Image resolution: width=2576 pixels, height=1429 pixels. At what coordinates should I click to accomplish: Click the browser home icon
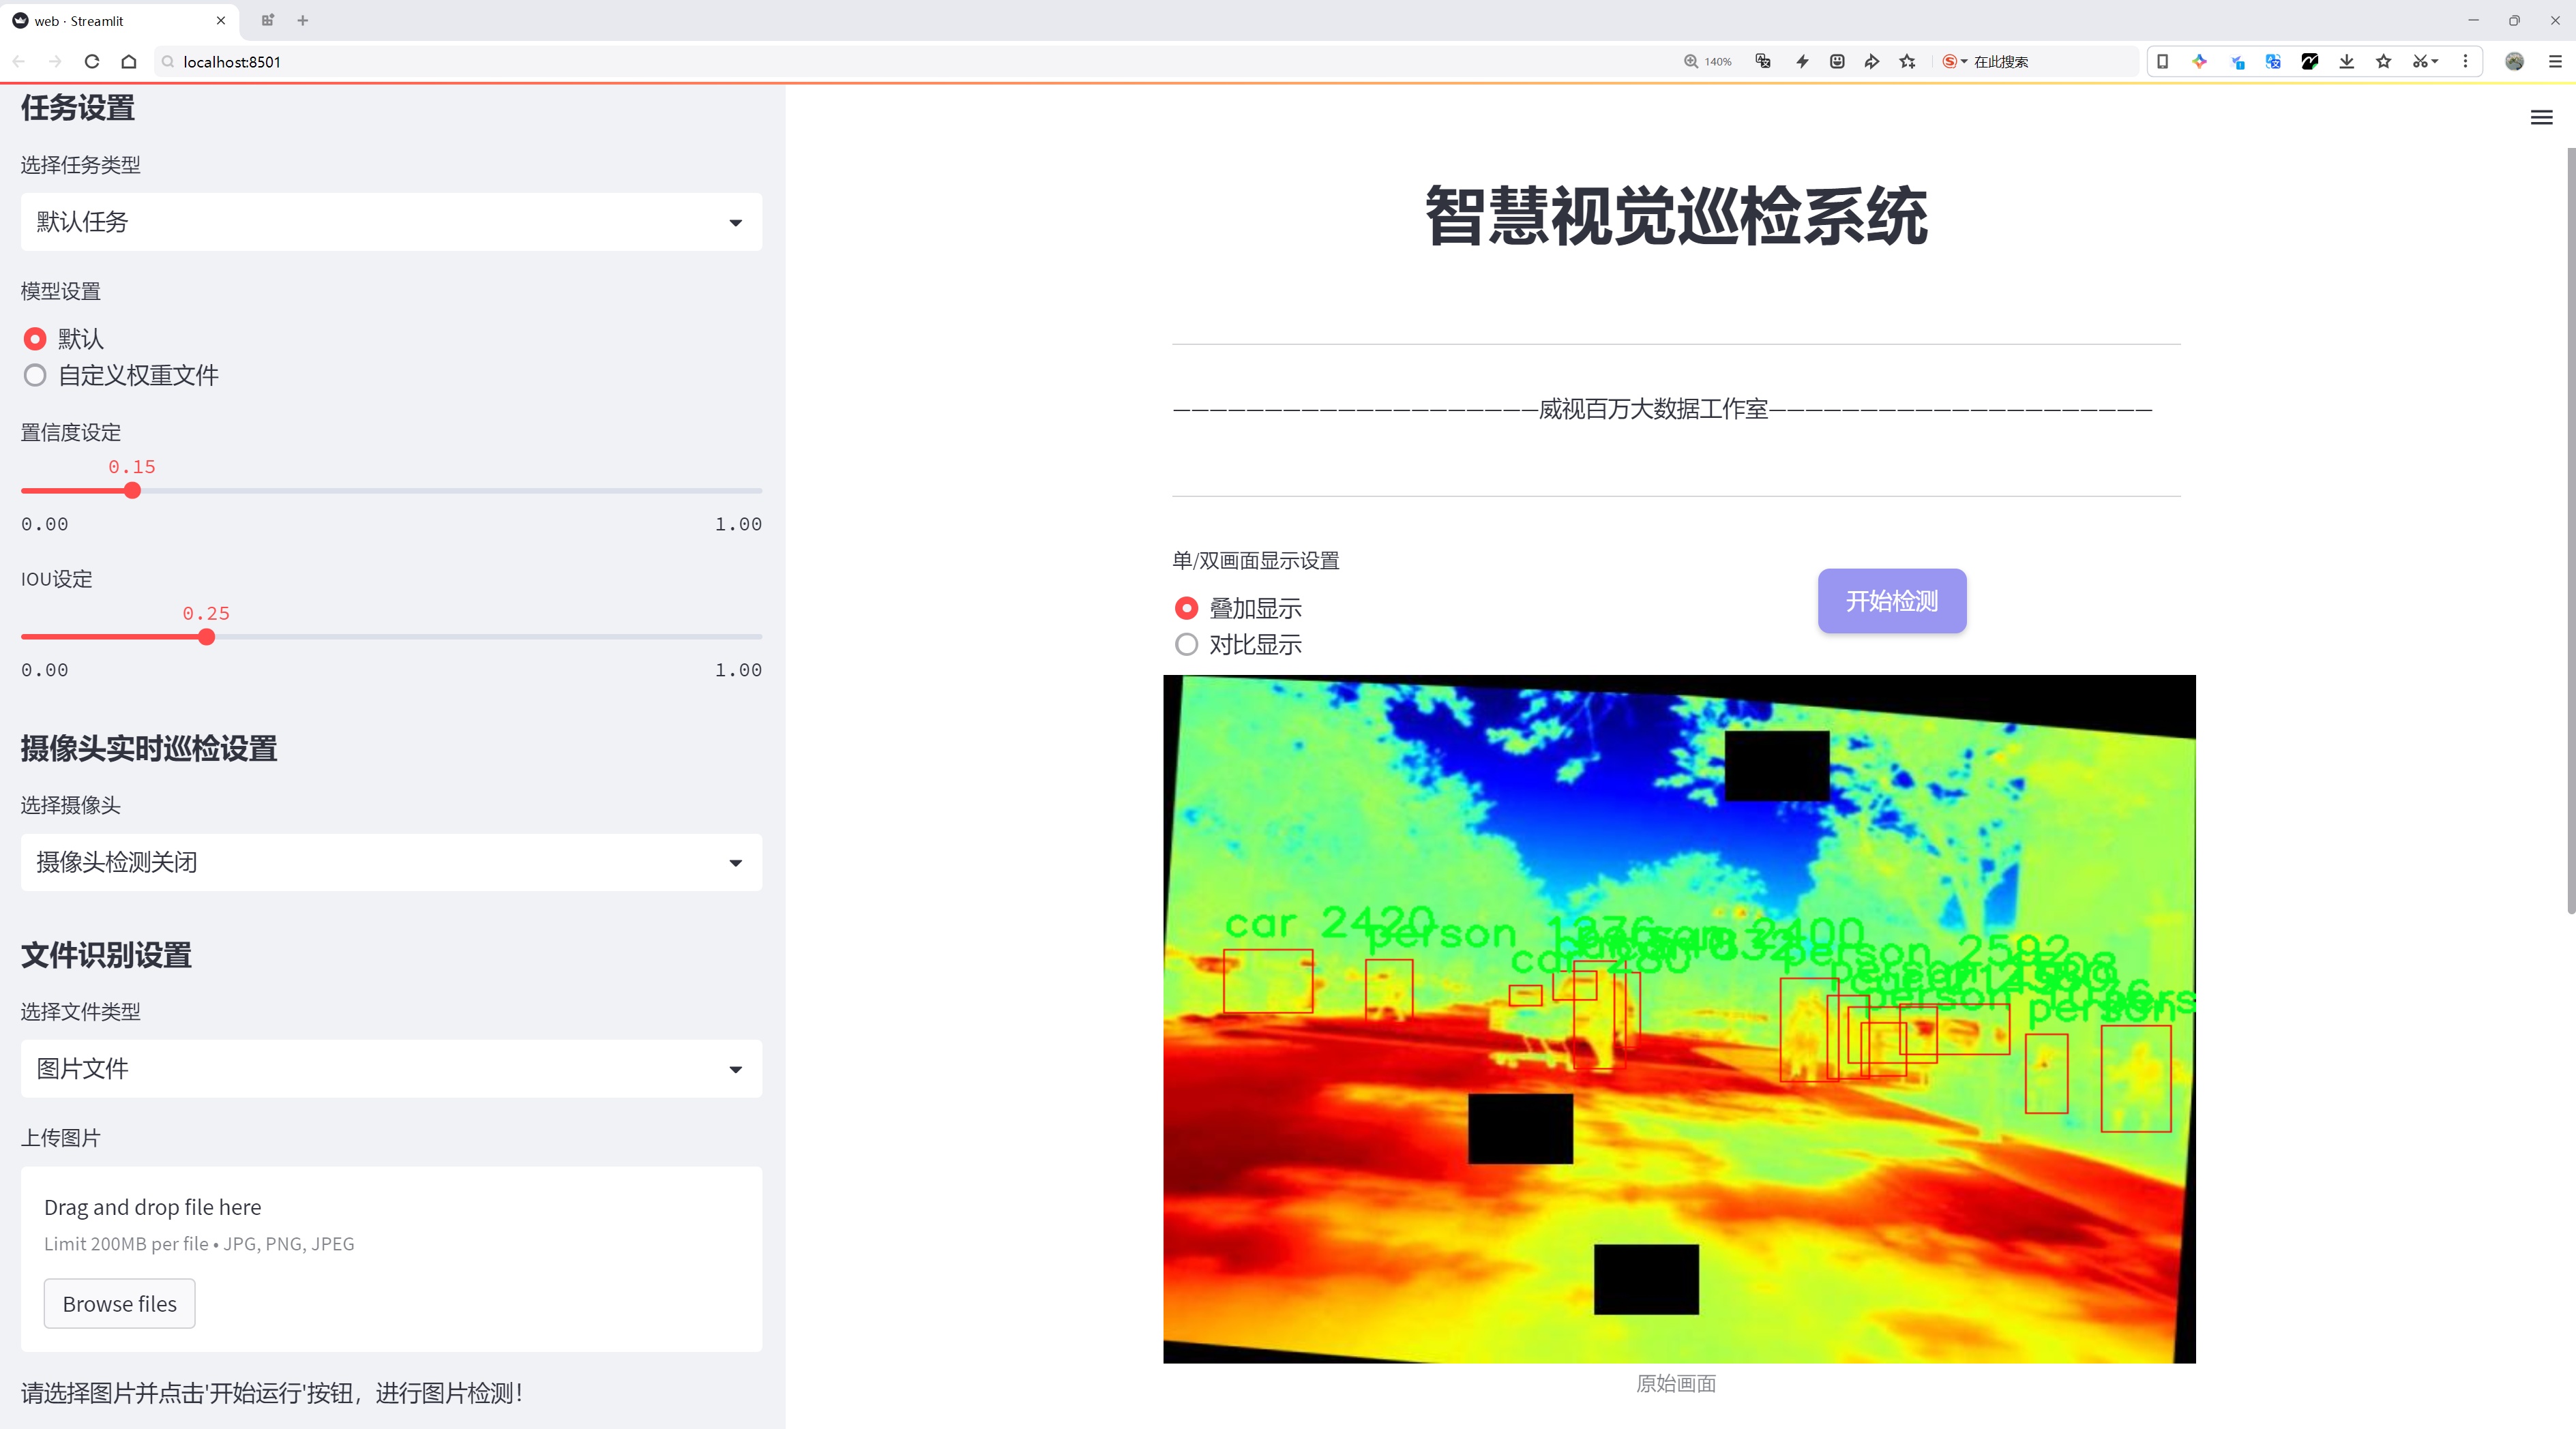pos(129,62)
